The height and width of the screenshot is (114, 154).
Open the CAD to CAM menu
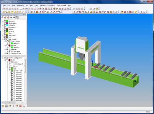[61, 5]
